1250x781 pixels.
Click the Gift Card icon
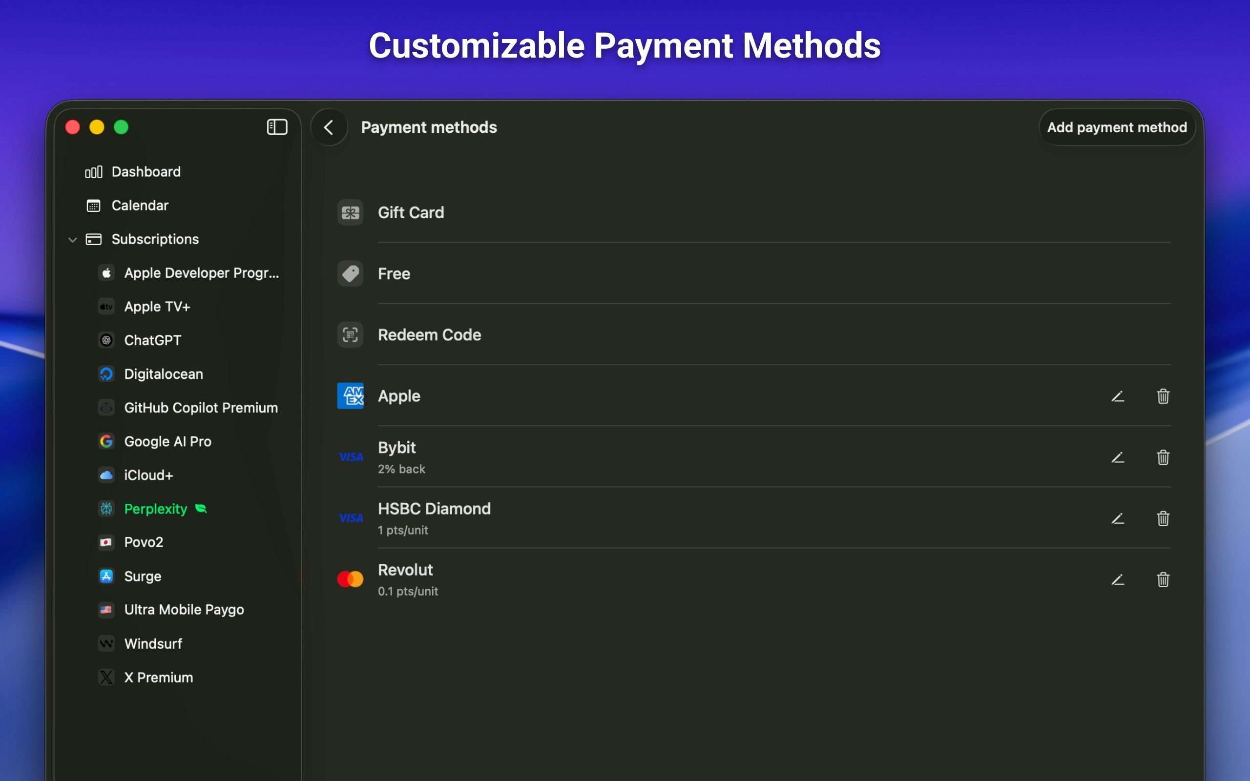pyautogui.click(x=350, y=212)
